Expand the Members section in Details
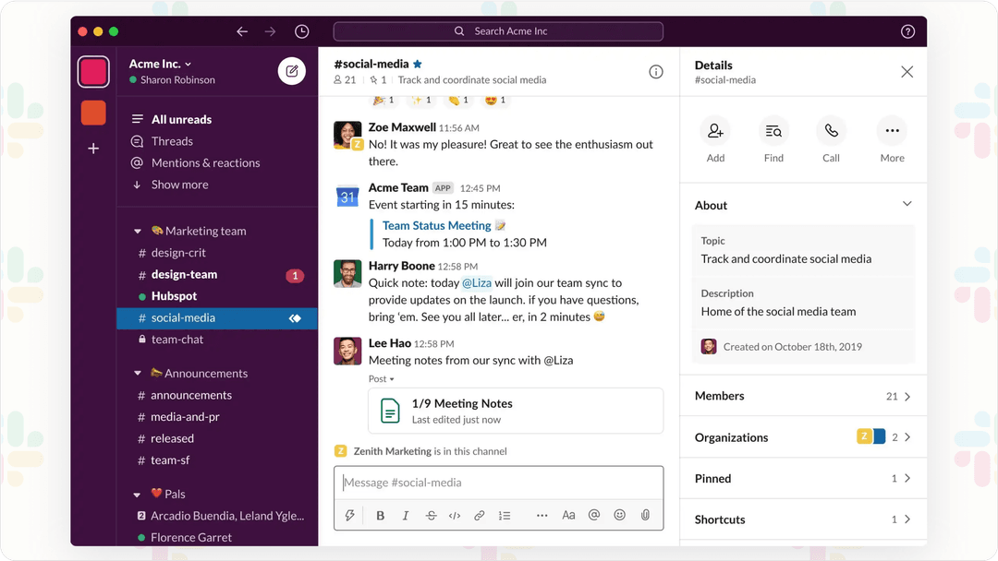 [x=802, y=395]
